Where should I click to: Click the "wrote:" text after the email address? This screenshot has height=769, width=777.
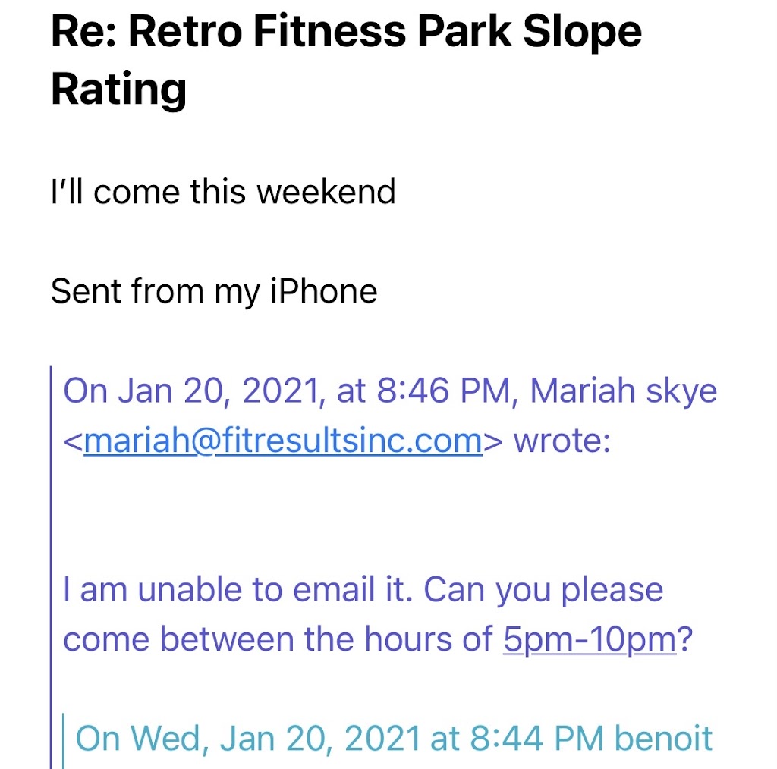(x=562, y=441)
